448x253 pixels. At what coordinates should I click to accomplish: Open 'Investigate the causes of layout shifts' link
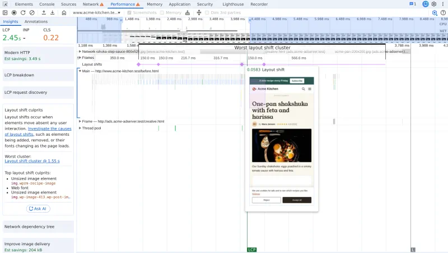tap(38, 131)
